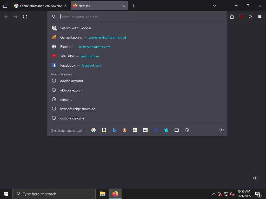Reload the current page
The height and width of the screenshot is (199, 266).
[x=25, y=17]
